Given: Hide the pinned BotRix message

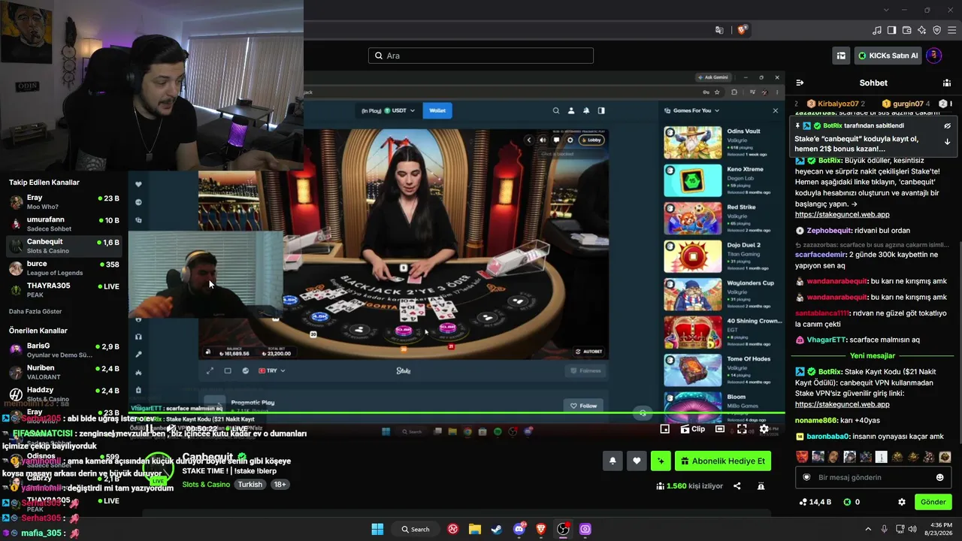Looking at the screenshot, I should [947, 125].
